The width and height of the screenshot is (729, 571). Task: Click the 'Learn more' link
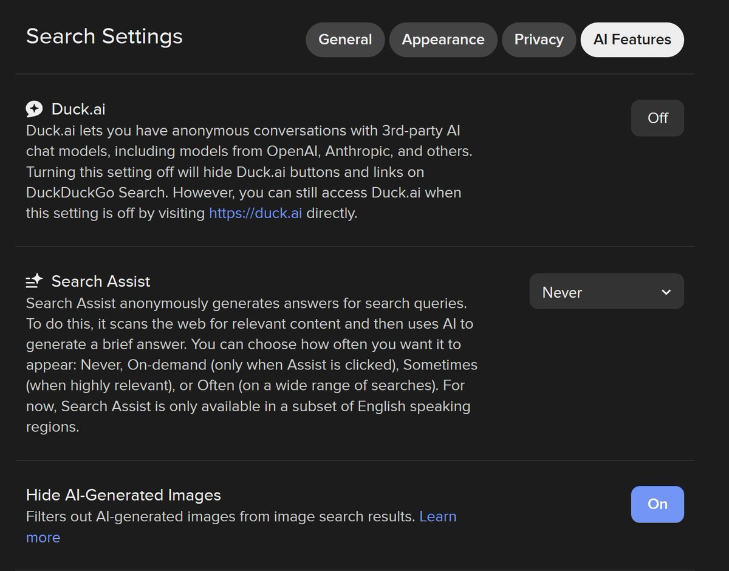click(437, 517)
